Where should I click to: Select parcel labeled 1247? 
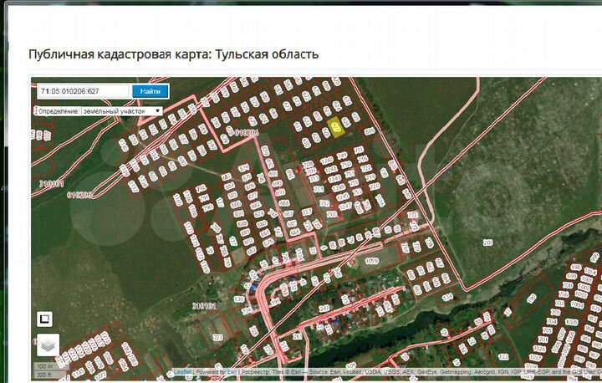(345, 206)
